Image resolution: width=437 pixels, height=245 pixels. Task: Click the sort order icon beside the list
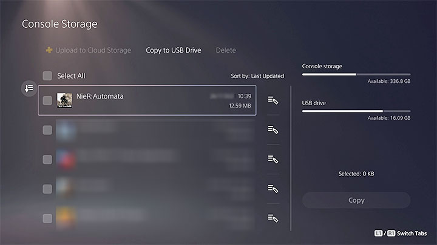tap(29, 88)
